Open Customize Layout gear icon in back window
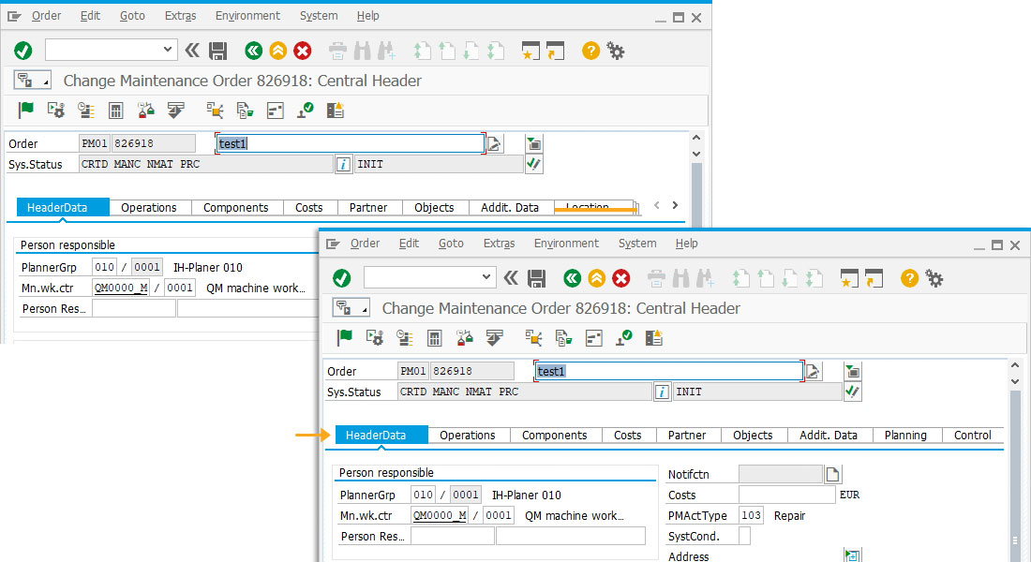1031x562 pixels. point(616,51)
